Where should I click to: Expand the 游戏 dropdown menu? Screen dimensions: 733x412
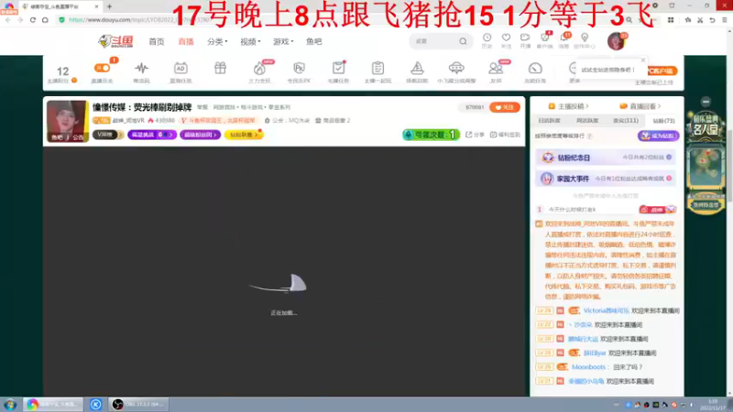pos(283,41)
